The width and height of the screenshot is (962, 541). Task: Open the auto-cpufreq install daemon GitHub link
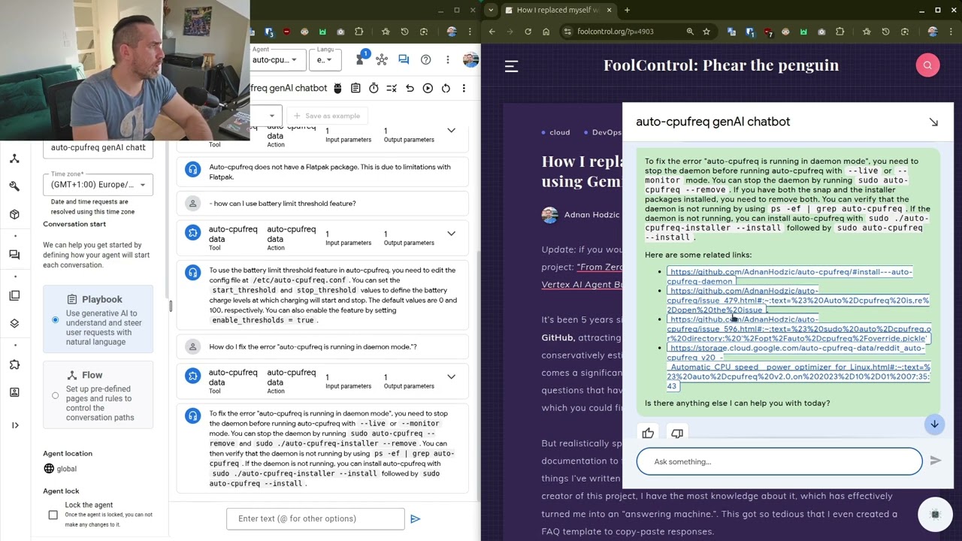click(x=790, y=277)
